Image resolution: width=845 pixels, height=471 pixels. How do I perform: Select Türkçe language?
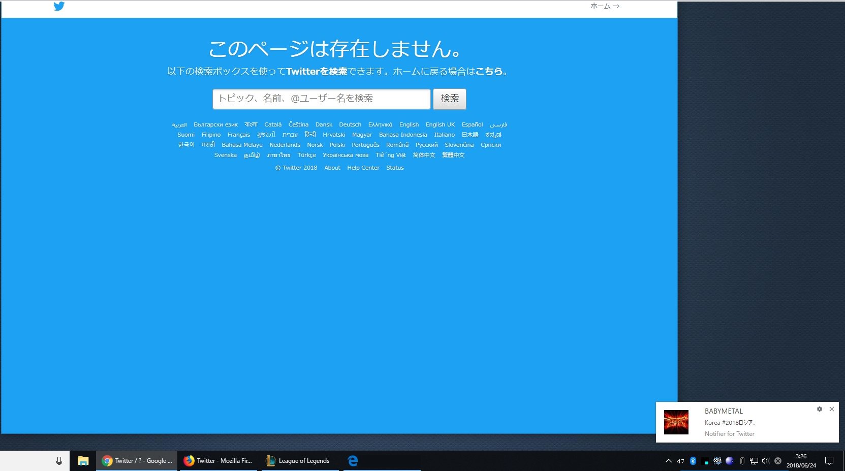306,155
